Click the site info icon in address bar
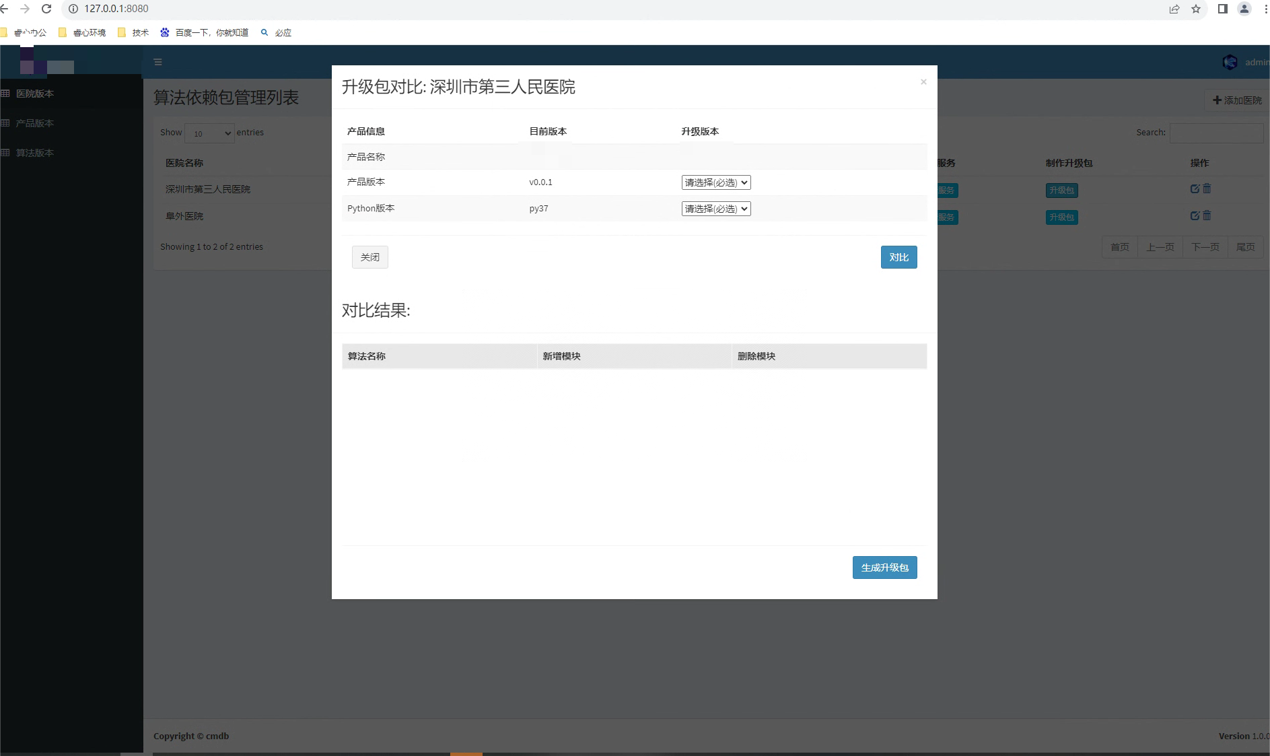This screenshot has height=756, width=1270. pyautogui.click(x=73, y=9)
